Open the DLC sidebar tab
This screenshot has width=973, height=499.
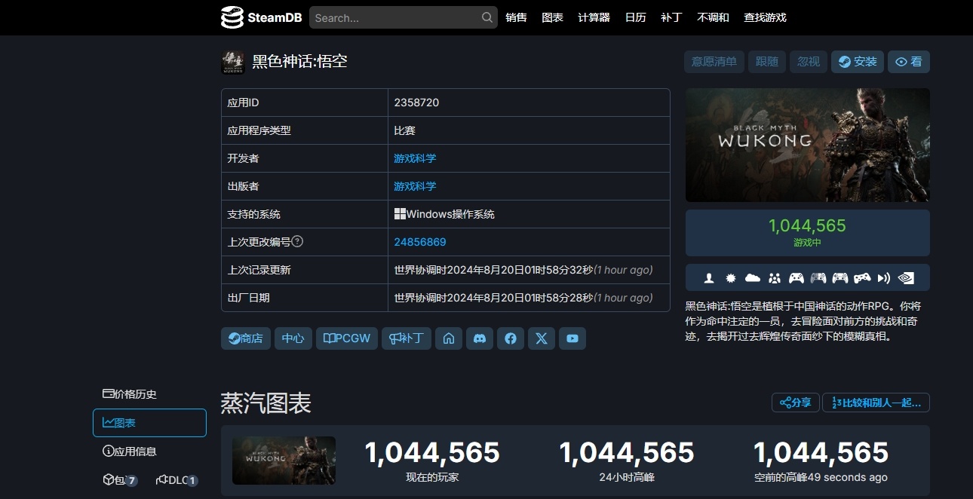point(177,480)
